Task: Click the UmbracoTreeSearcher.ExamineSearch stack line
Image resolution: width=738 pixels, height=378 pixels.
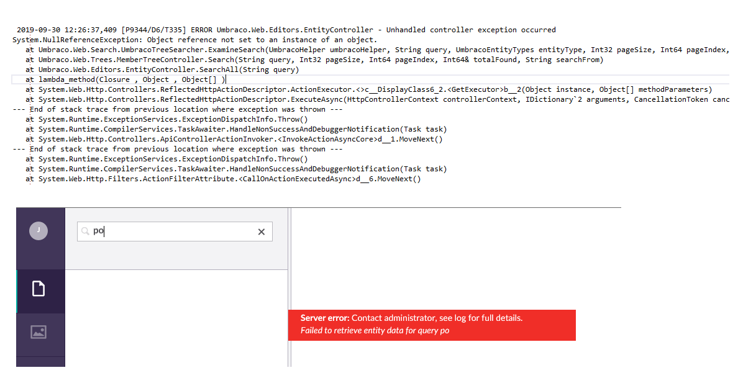Action: [378, 50]
